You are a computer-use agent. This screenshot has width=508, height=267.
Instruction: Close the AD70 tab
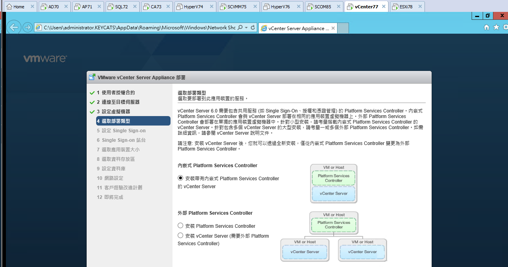pos(66,7)
